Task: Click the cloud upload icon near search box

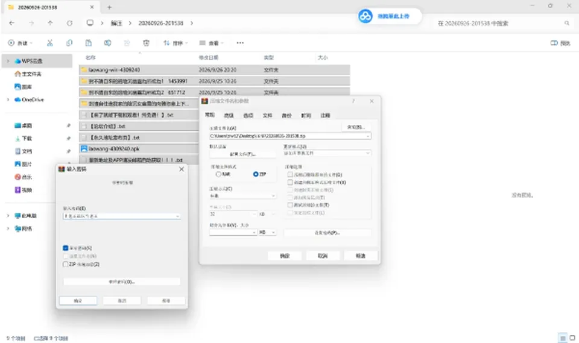Action: 365,16
